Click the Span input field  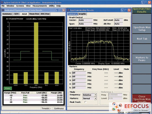(85, 24)
